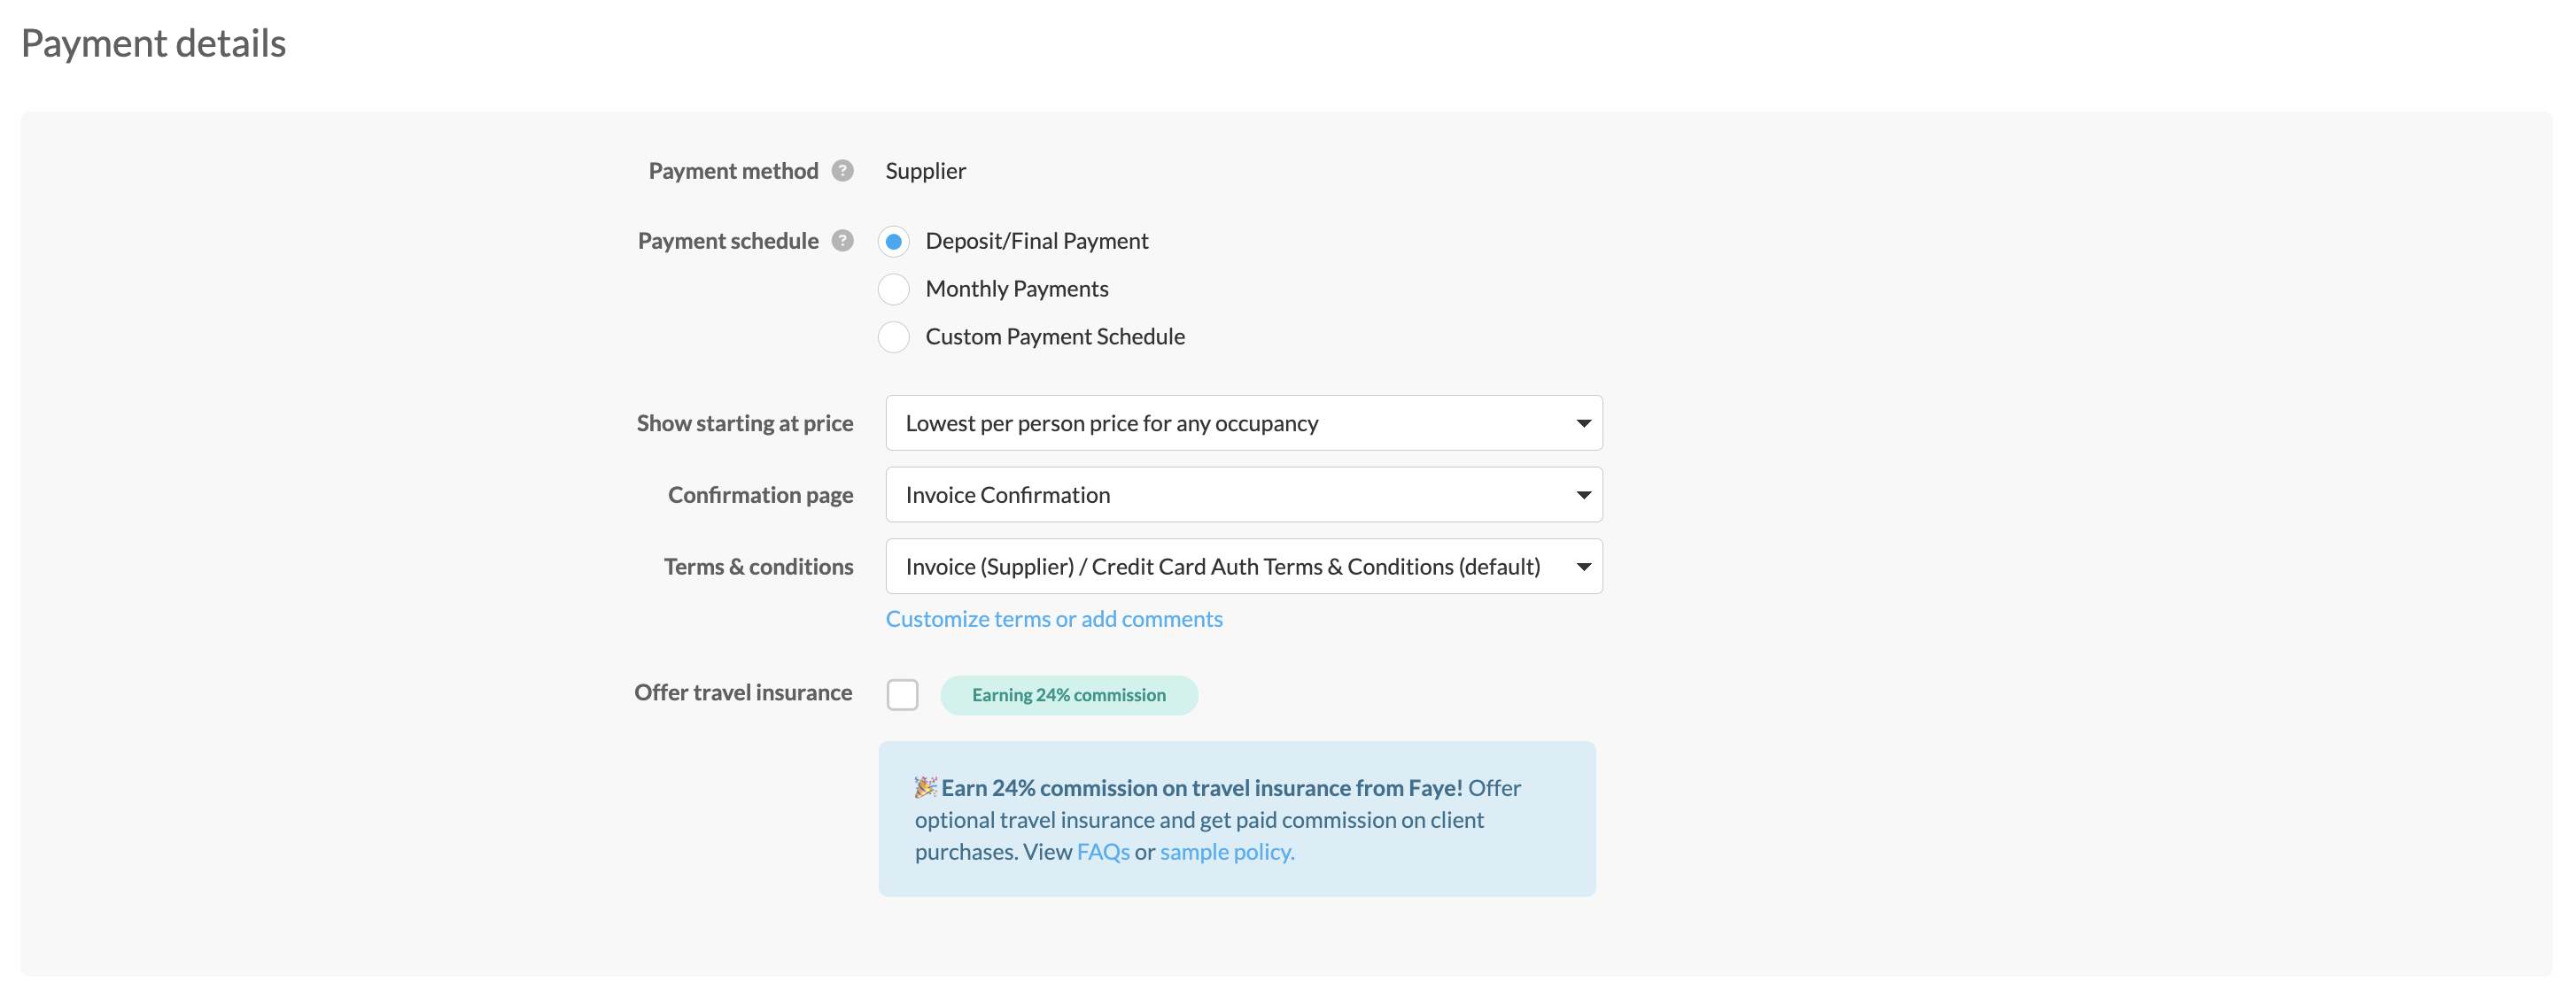Click Custom Payment Schedule label text

[1054, 337]
